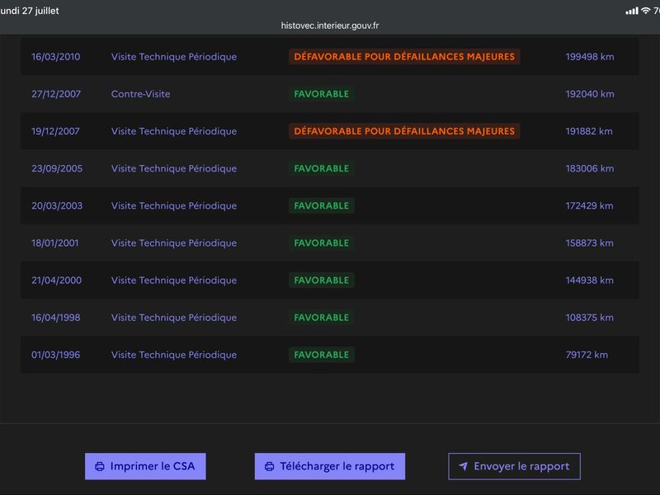Screen dimensions: 660x495
Task: Click Visite Technique Périodique on the 16/03/2010 row
Action: pos(174,56)
